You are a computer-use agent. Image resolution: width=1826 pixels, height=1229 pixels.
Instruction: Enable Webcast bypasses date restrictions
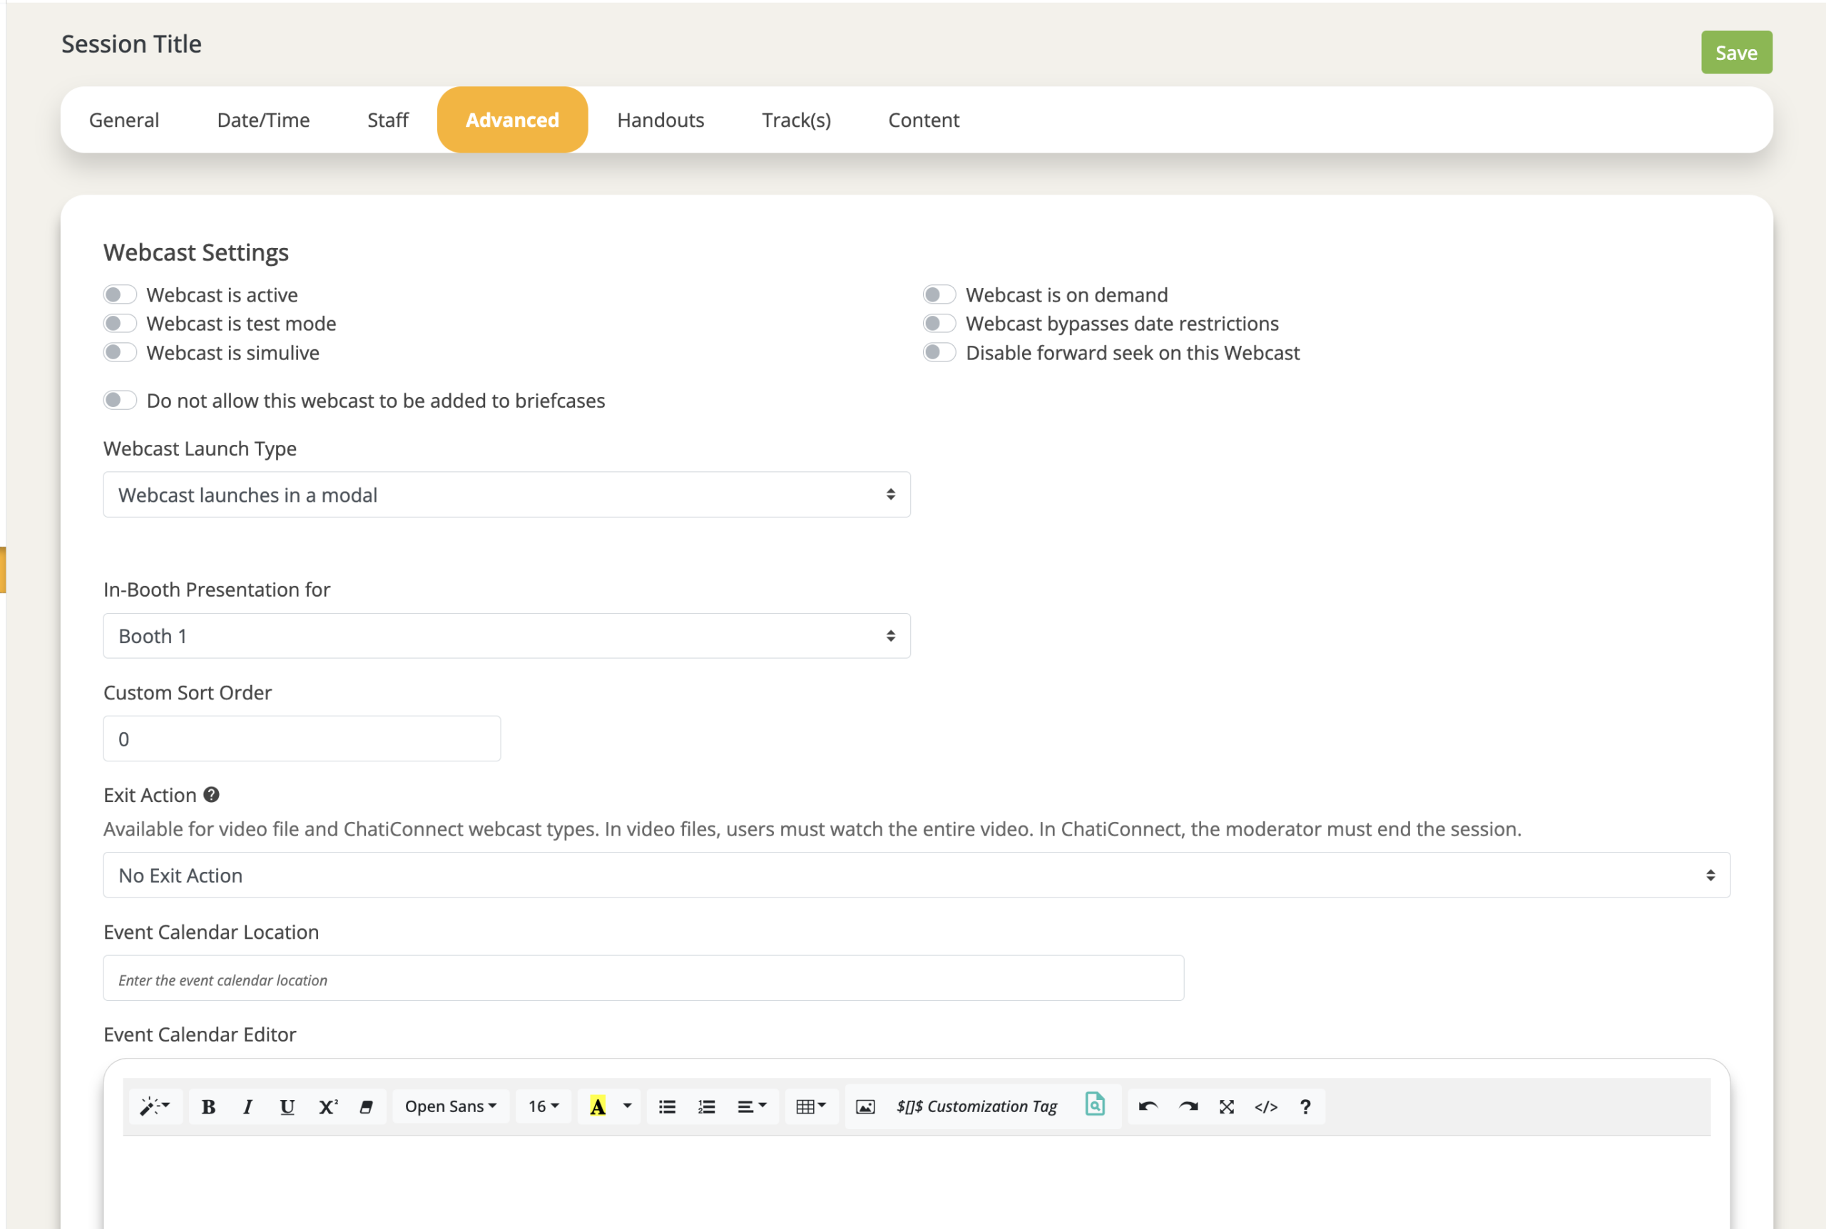pos(939,323)
